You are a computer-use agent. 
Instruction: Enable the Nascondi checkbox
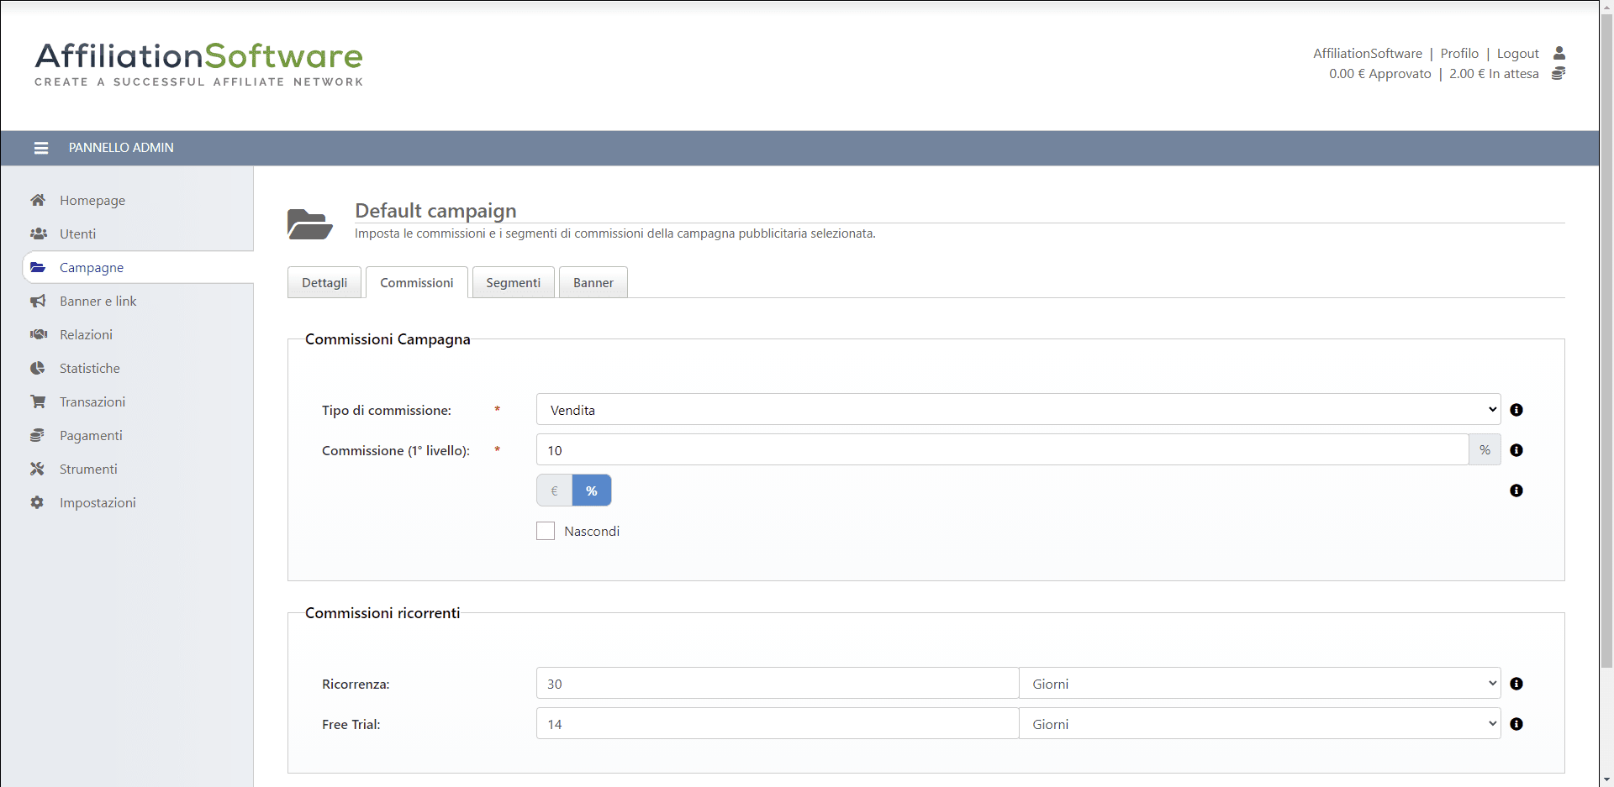tap(546, 531)
